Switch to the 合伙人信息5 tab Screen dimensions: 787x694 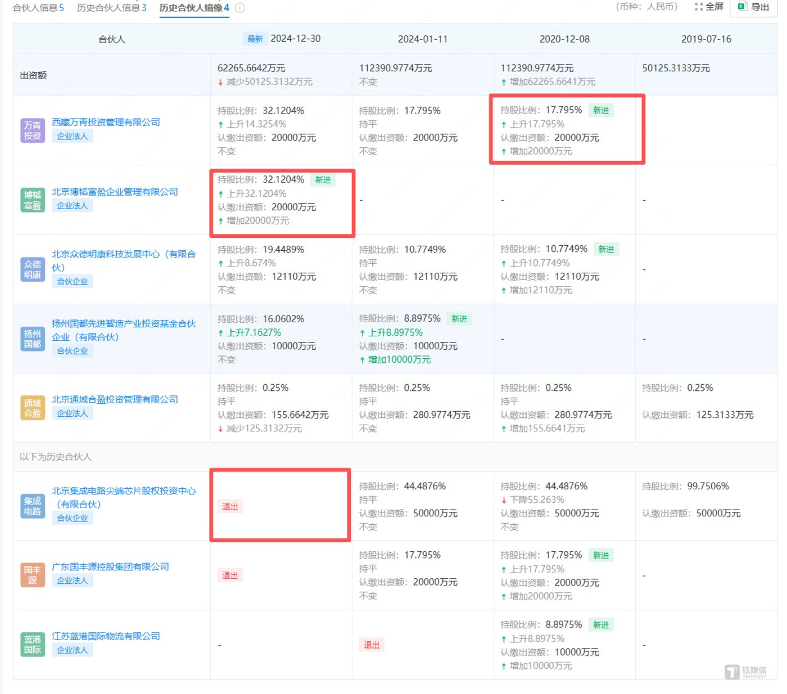39,8
